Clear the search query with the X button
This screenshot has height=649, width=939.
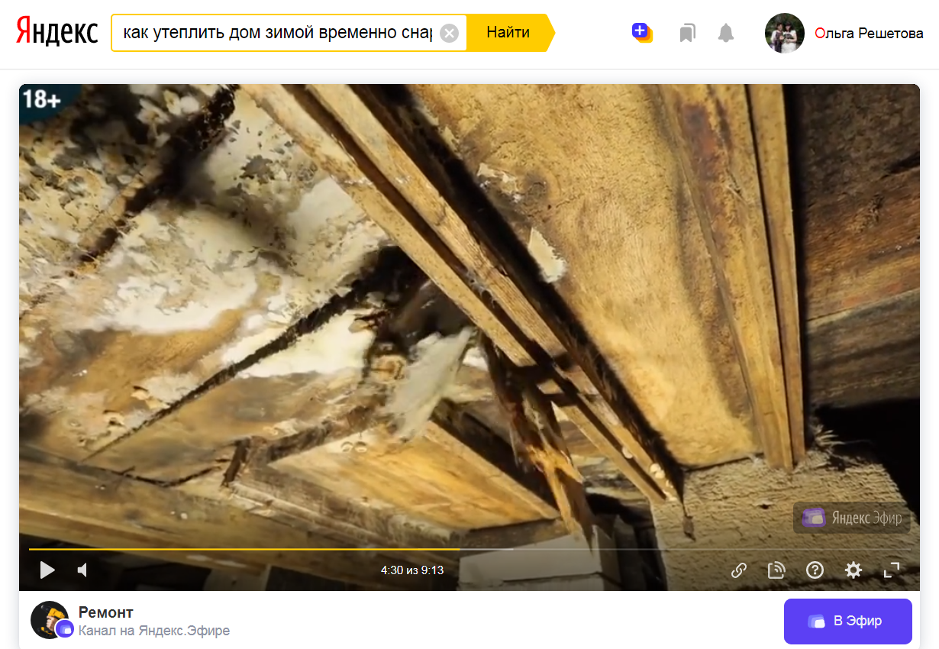pyautogui.click(x=450, y=33)
